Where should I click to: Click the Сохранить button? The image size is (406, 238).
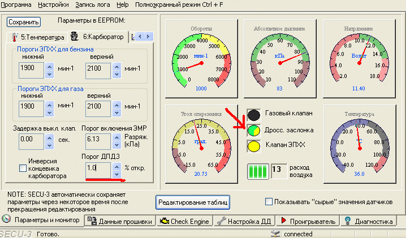click(x=24, y=23)
